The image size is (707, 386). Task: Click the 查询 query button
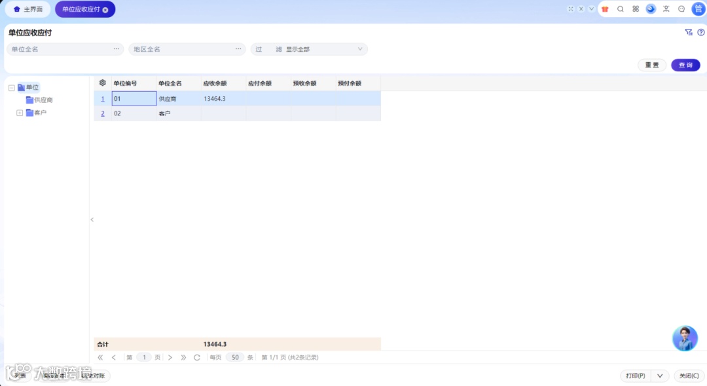click(685, 65)
